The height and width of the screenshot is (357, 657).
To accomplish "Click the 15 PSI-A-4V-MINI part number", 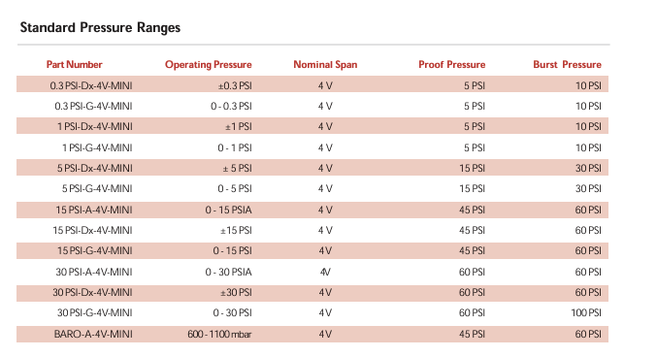I will click(94, 210).
